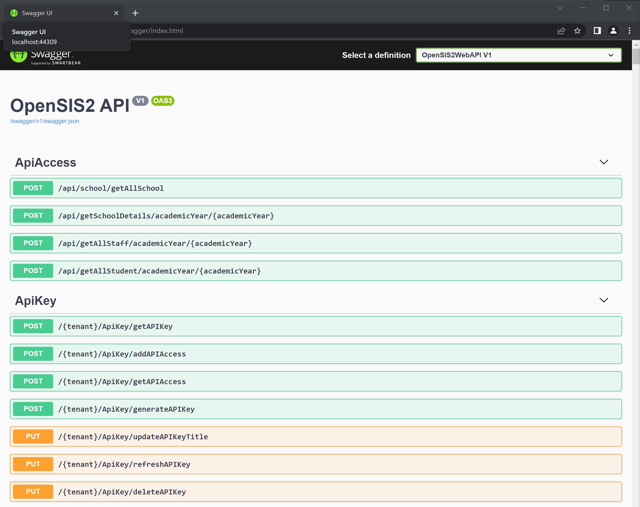Expand POST getAPIKey endpoint row

tap(315, 326)
